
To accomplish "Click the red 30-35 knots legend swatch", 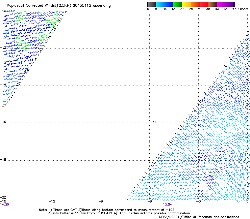I will (x=204, y=4).
